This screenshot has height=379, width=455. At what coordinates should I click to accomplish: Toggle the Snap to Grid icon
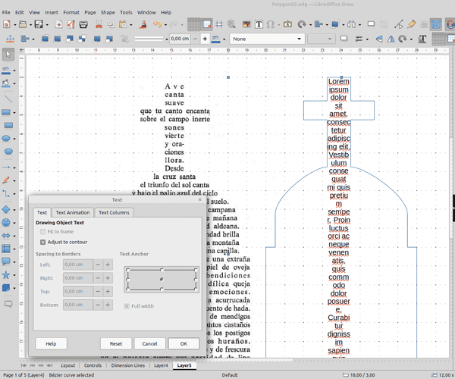(207, 24)
